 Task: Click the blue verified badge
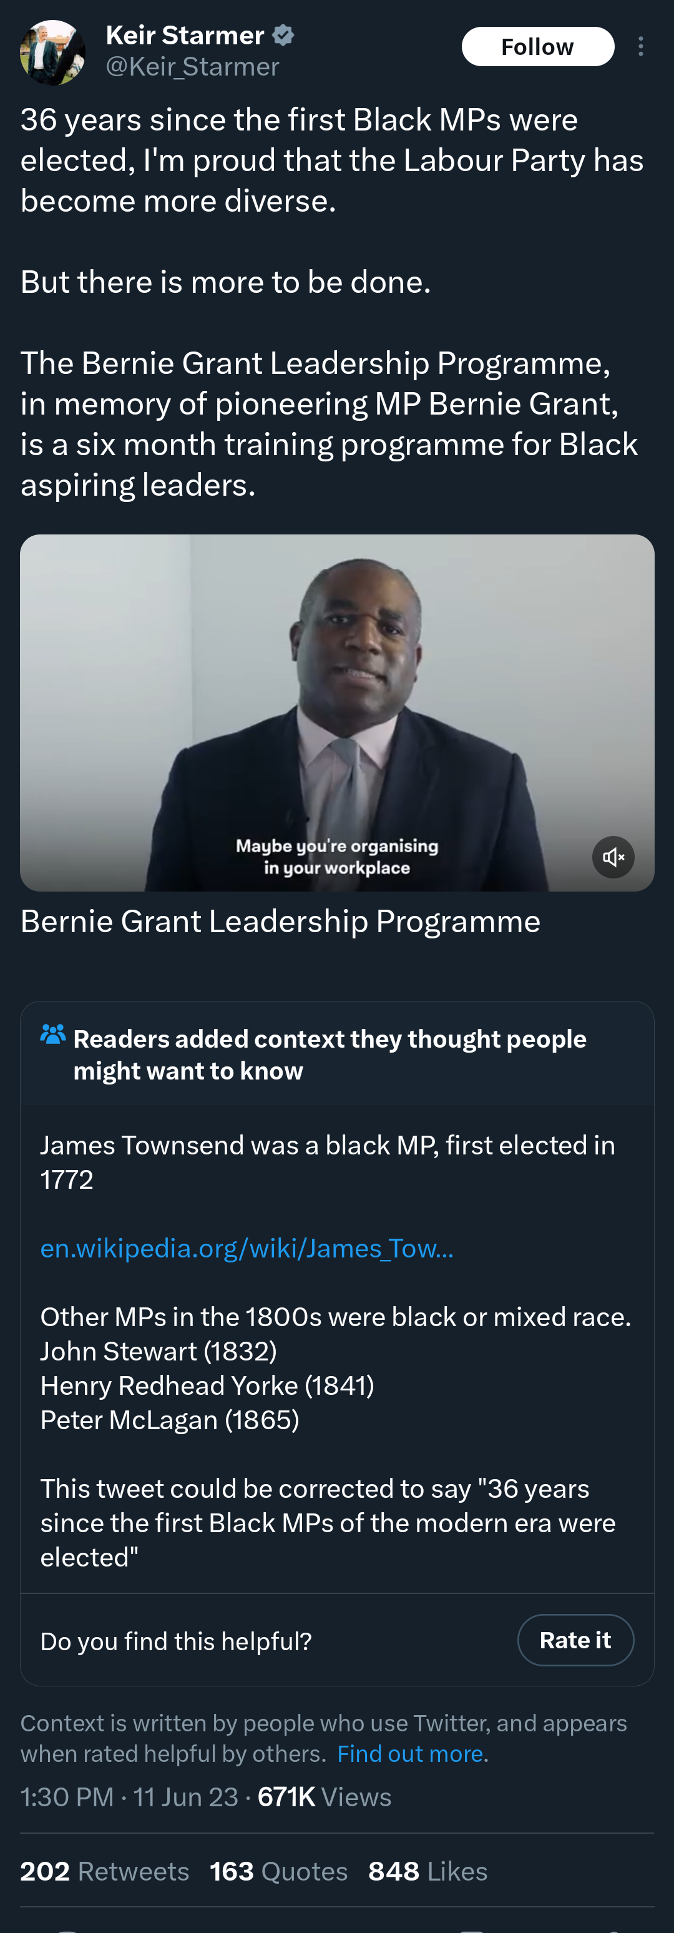pos(283,34)
